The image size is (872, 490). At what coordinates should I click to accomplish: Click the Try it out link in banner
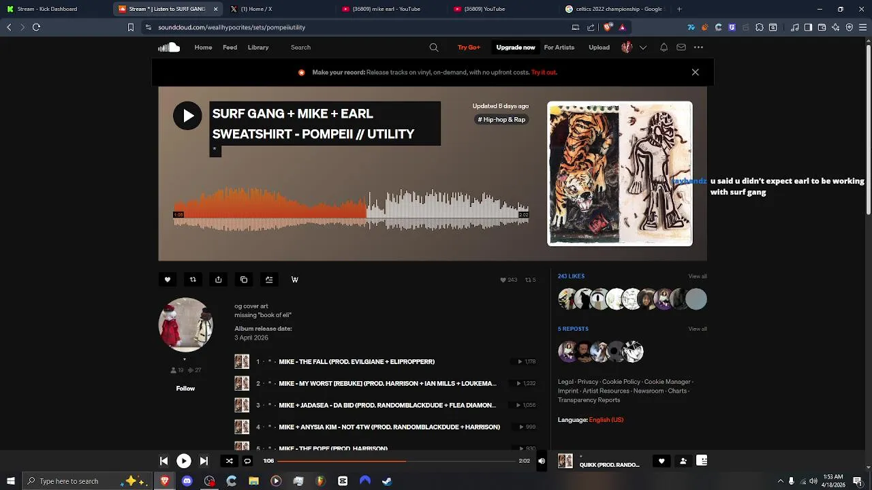pyautogui.click(x=544, y=72)
